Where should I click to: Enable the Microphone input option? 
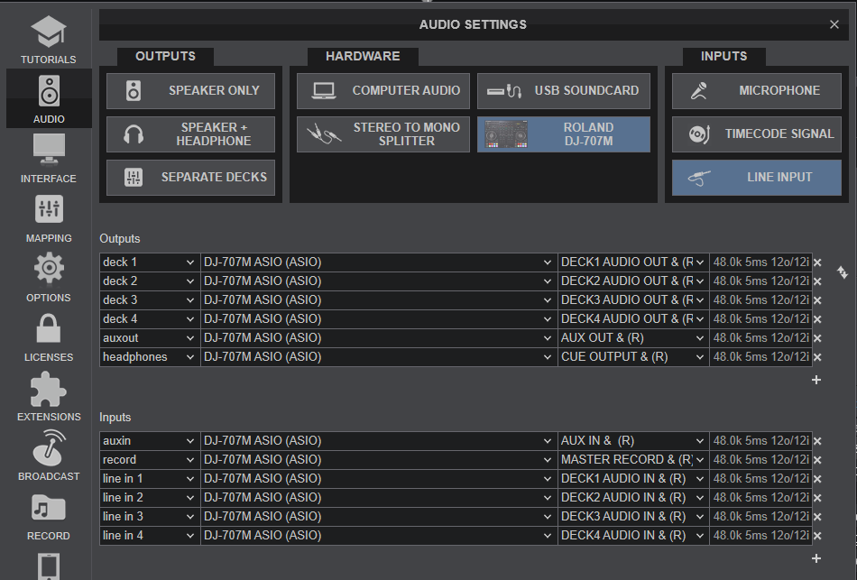click(757, 91)
